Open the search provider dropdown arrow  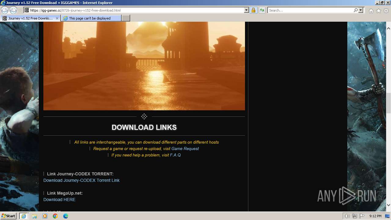361,10
